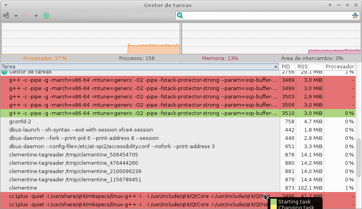
Task: Click the Área de intercambio: 0% label
Action: (x=312, y=58)
